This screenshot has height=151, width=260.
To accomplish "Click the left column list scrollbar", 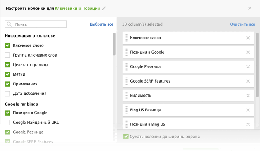I will pyautogui.click(x=114, y=44).
